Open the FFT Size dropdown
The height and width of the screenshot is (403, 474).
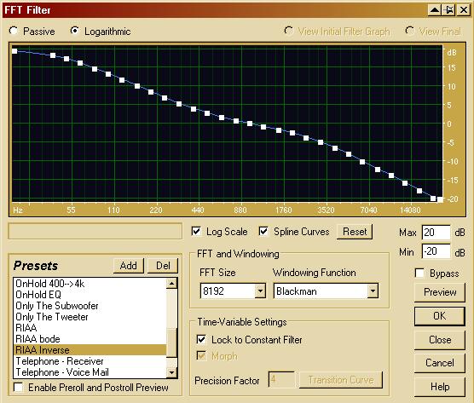coord(260,291)
